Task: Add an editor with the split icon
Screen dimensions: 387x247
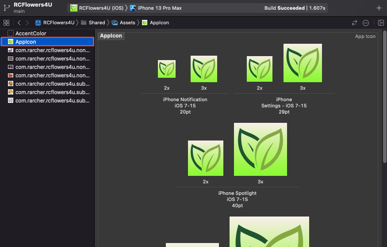Action: tap(381, 23)
